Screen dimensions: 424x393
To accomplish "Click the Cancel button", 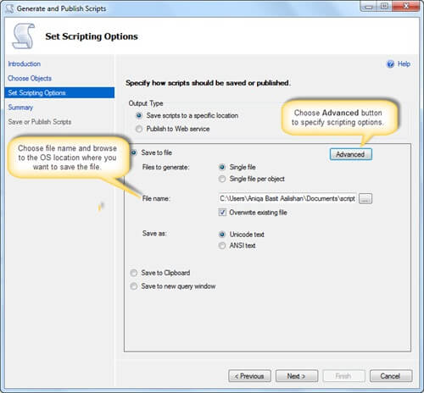I will (x=391, y=376).
